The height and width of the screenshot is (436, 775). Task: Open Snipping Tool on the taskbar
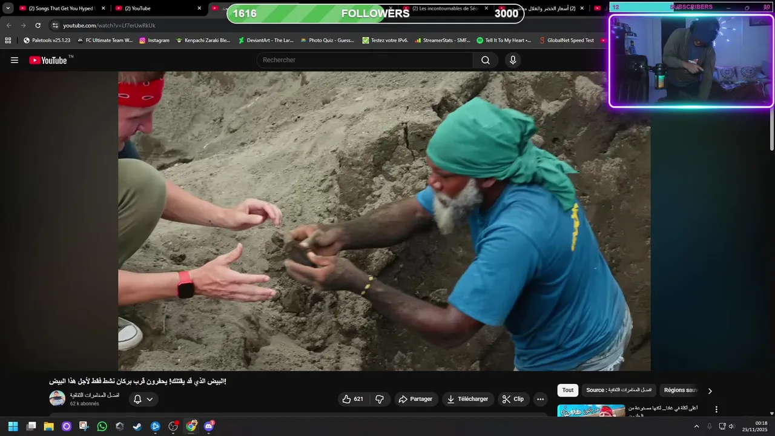click(84, 426)
